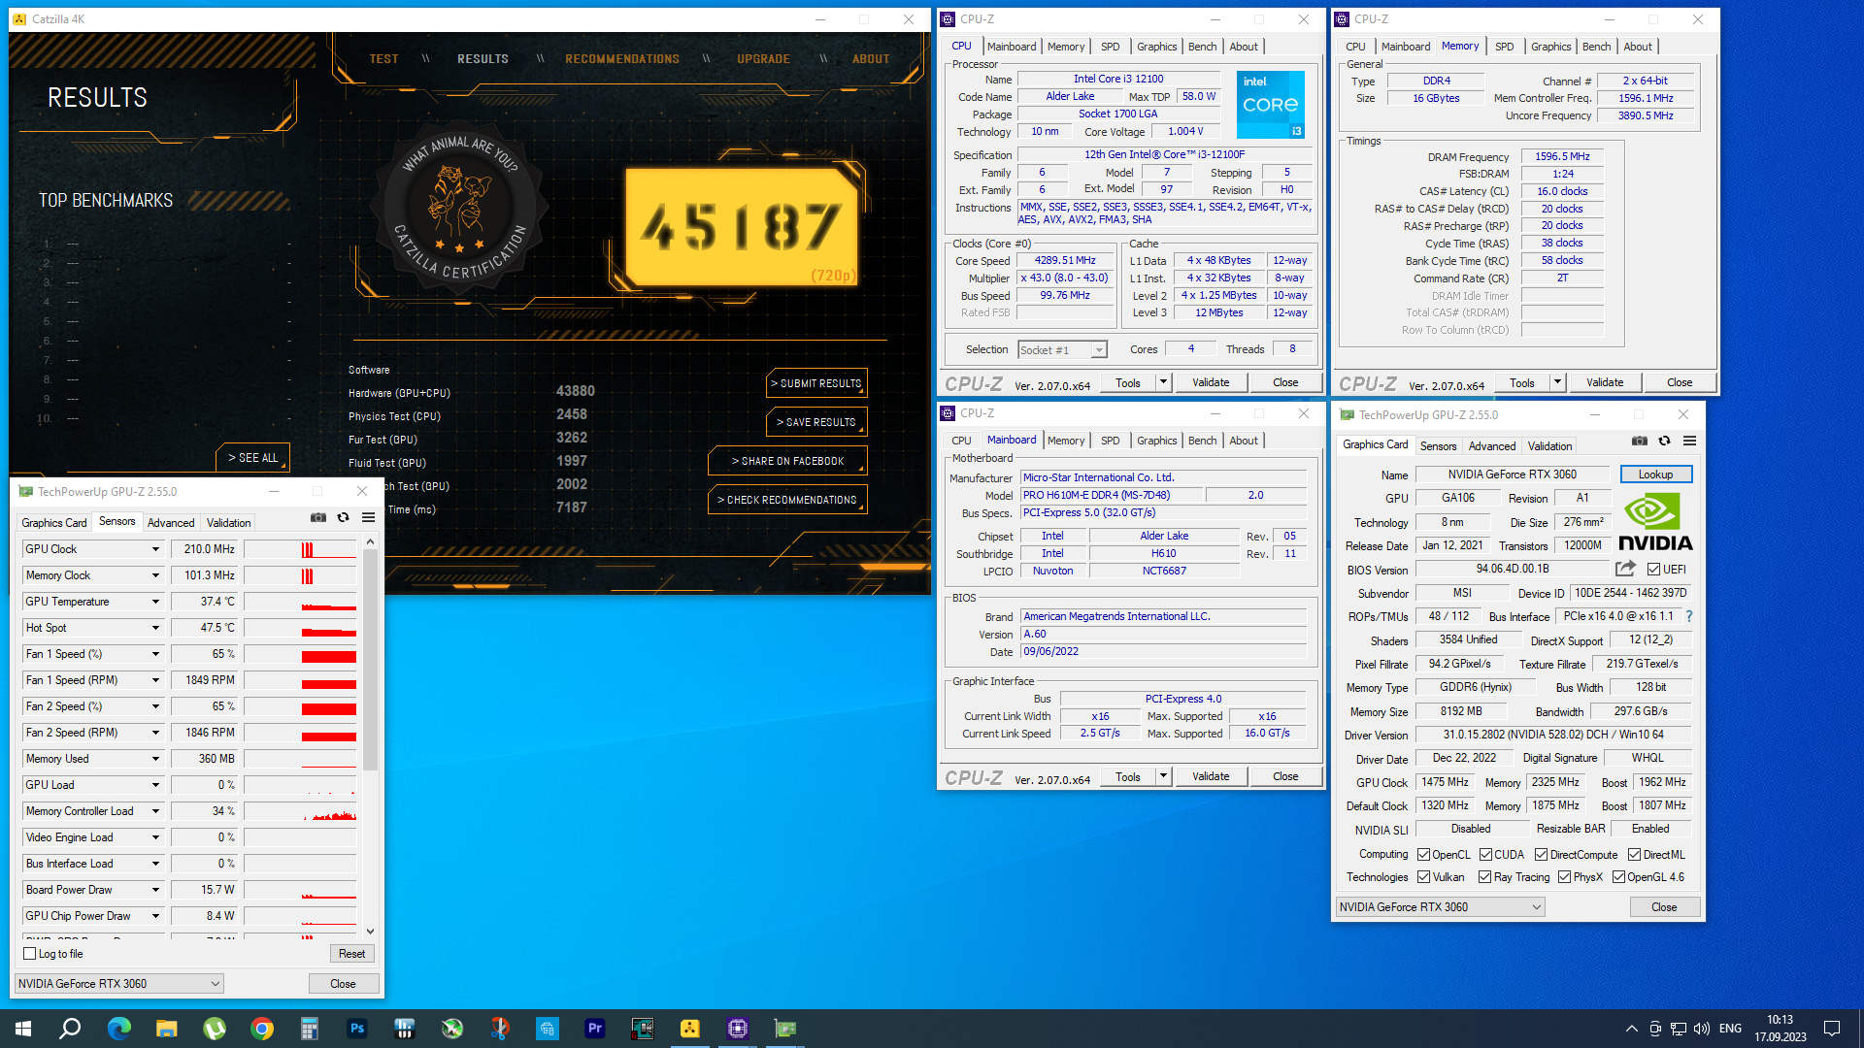Screen dimensions: 1864x1048
Task: Open the Bench tab in CPU-Z CPU window
Action: 1202,47
